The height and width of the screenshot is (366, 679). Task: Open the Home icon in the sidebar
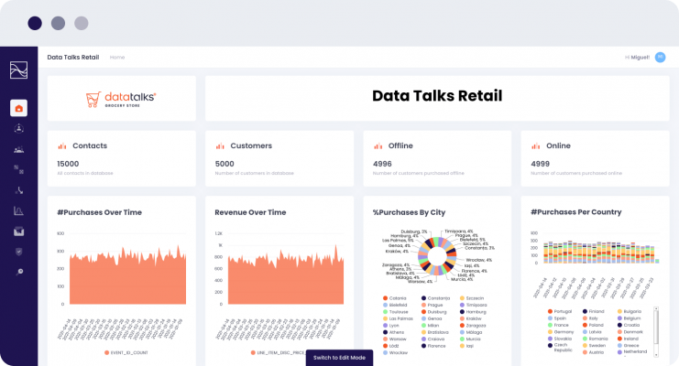tap(18, 108)
